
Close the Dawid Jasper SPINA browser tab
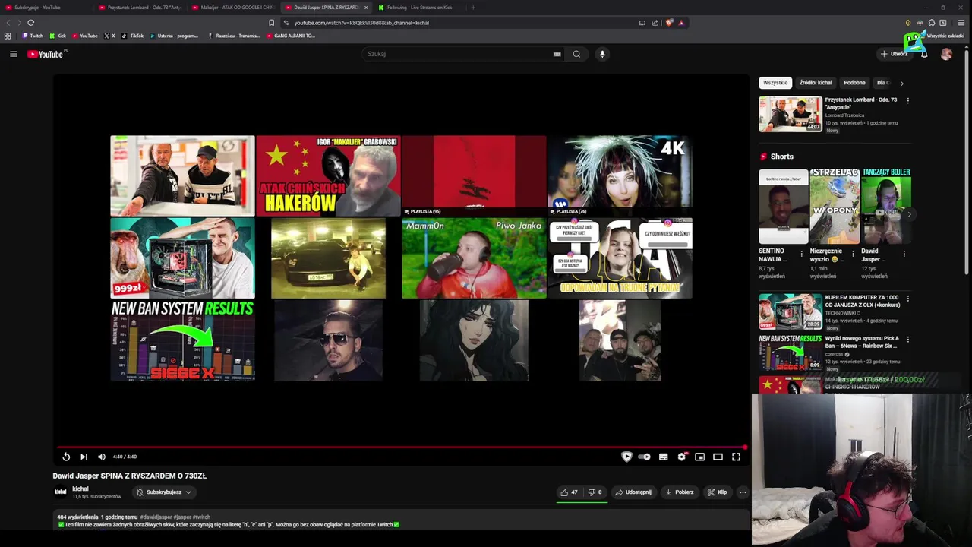(366, 8)
